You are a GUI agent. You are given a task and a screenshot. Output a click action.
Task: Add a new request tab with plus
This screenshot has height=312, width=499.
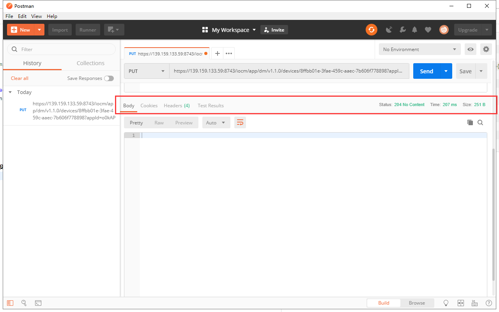[217, 53]
